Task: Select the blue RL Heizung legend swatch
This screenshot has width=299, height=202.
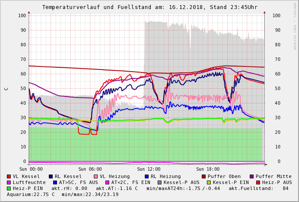Action: coord(147,176)
